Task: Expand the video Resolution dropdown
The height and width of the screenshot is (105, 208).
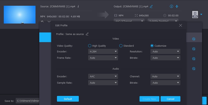Action: coord(165,51)
